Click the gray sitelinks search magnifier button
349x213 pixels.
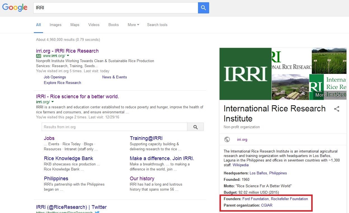pyautogui.click(x=195, y=127)
